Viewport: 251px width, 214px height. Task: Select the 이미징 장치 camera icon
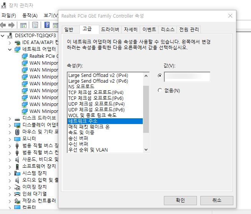pos(17,187)
